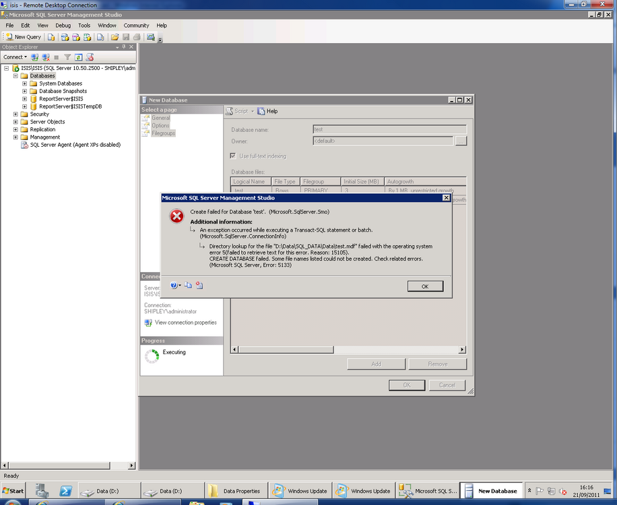
Task: Open the File menu
Action: (x=9, y=26)
